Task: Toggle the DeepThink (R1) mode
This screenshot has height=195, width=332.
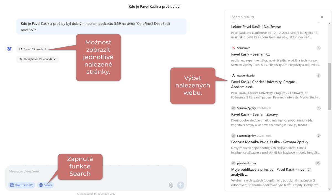Action: 22,185
